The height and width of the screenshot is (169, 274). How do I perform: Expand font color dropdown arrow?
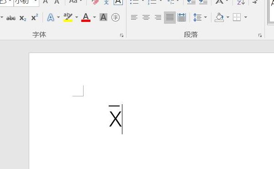tap(95, 17)
